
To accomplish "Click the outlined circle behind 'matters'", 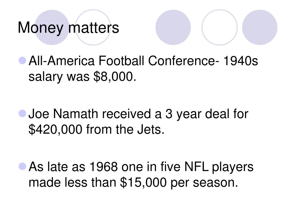I will [93, 27].
